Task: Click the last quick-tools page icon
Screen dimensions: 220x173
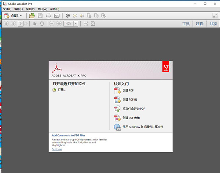Action: [103, 16]
